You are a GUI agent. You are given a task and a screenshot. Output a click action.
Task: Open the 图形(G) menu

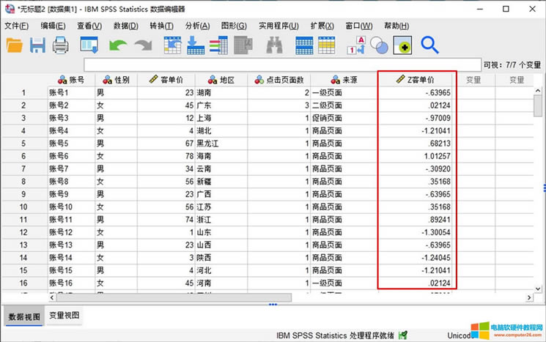point(233,26)
